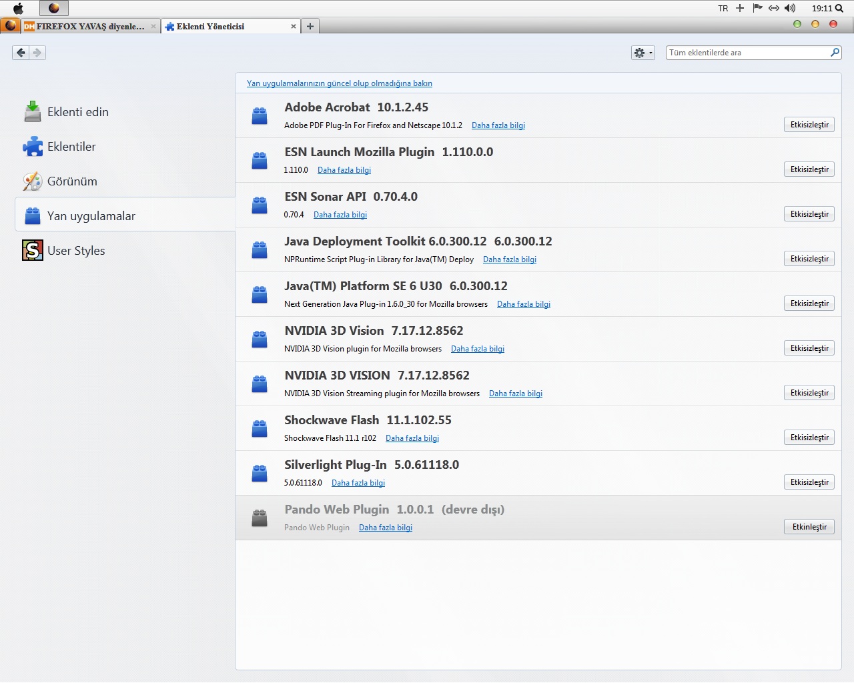Open Daha fazla bilgi for Java(TM) Platform

524,304
